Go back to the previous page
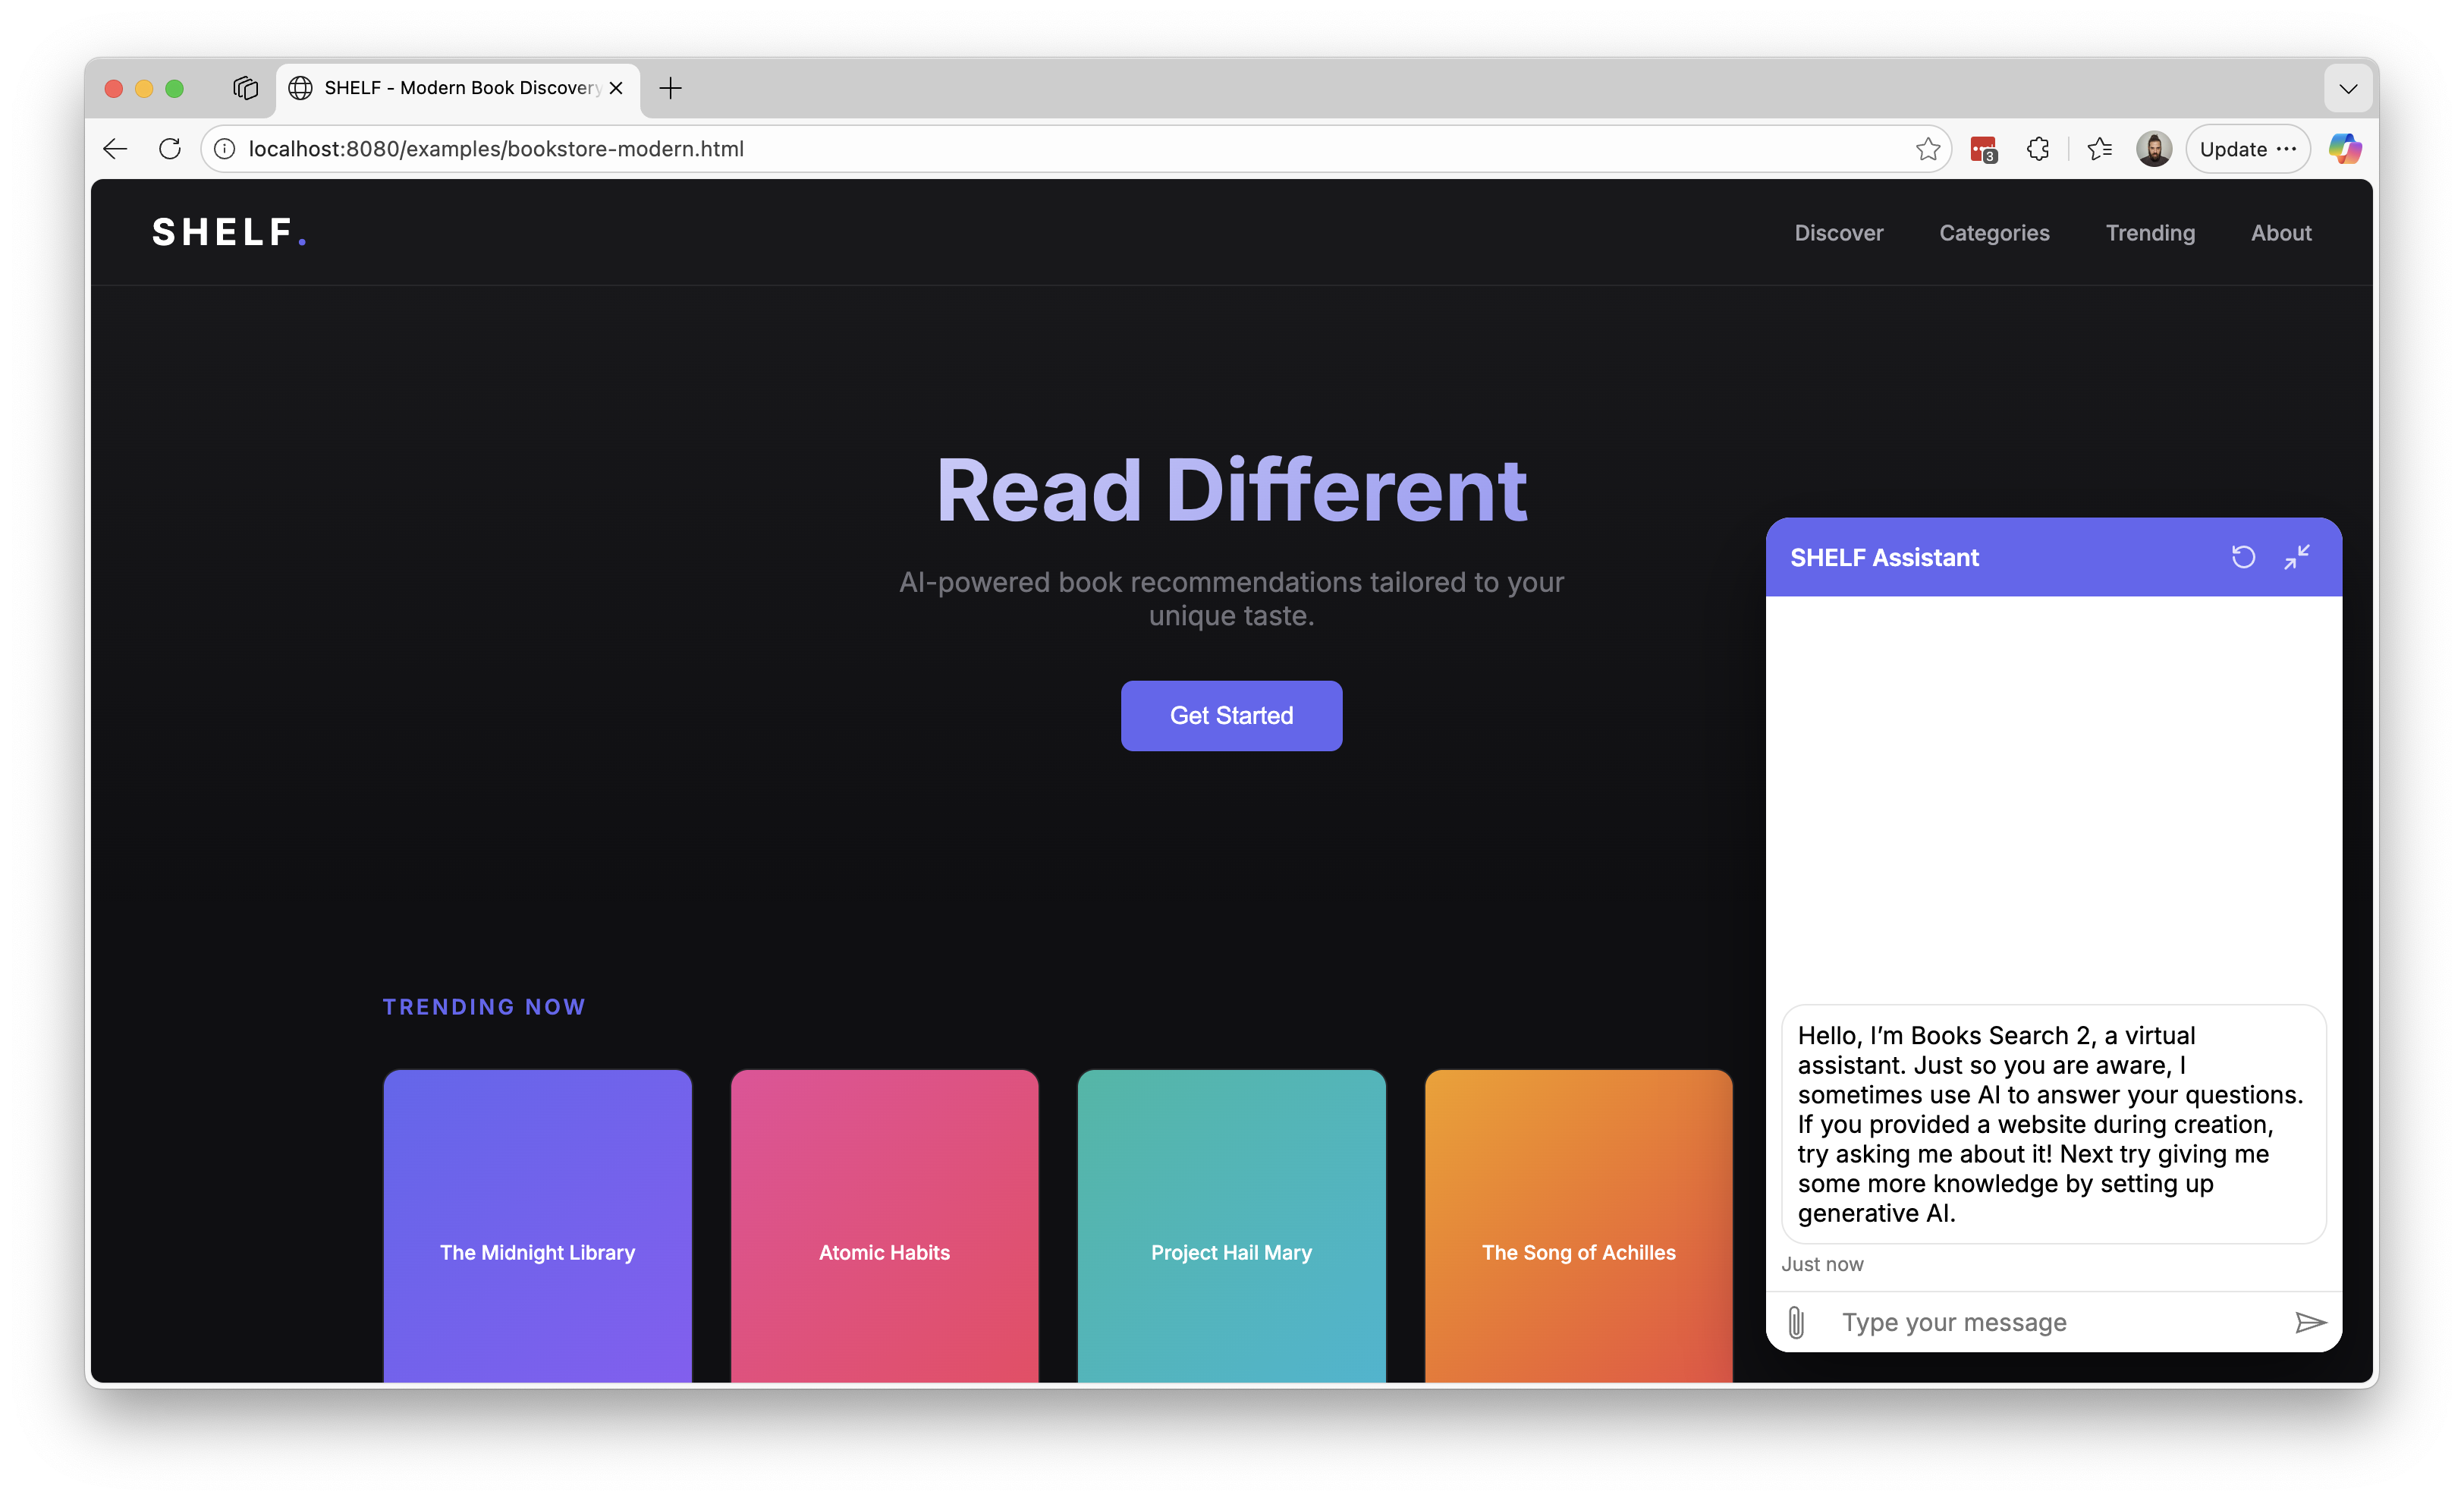The height and width of the screenshot is (1501, 2464). 116,149
